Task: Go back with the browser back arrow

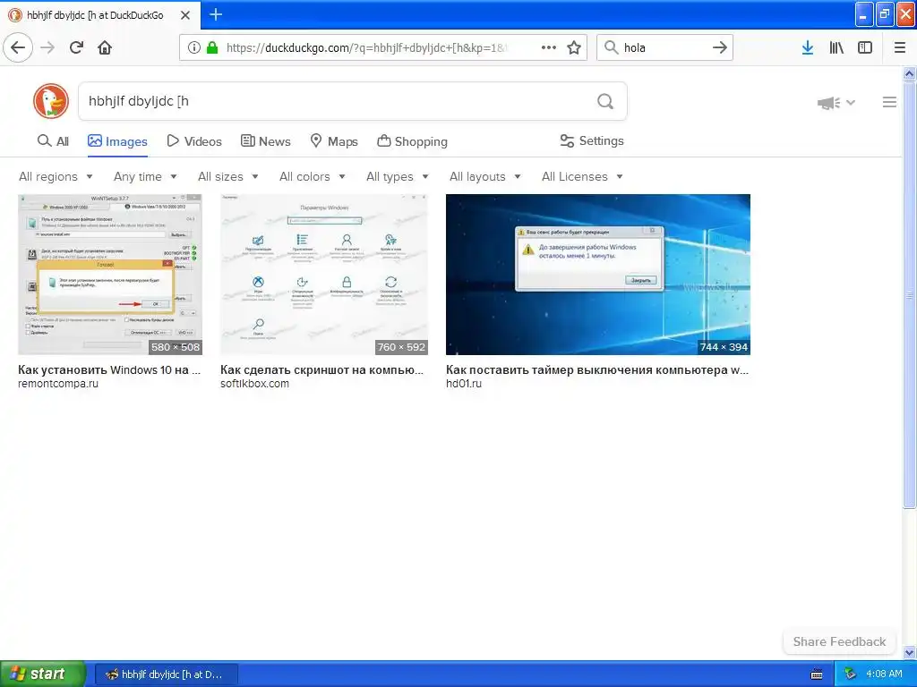Action: tap(18, 48)
